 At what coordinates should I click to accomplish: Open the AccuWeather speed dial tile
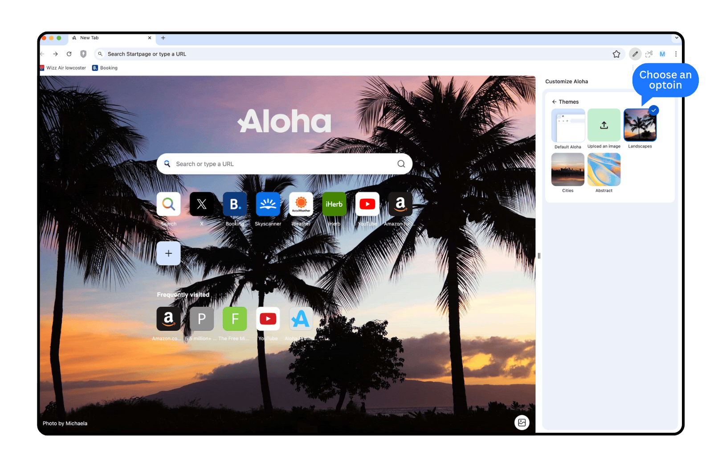(x=301, y=204)
